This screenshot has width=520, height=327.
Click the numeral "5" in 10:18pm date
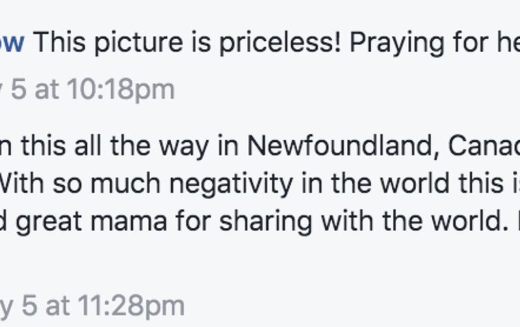pyautogui.click(x=19, y=89)
